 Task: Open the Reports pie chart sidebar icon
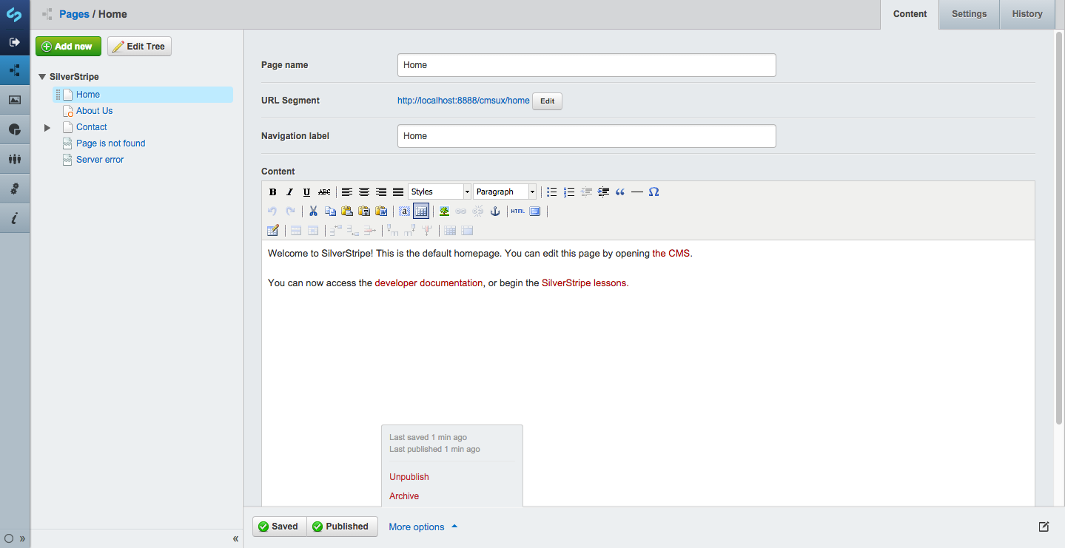[15, 129]
